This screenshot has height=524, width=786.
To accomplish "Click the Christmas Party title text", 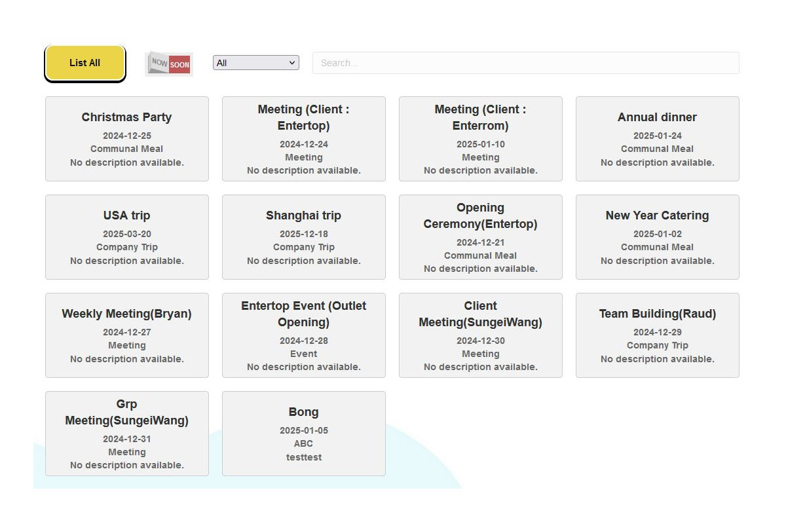I will (x=126, y=117).
